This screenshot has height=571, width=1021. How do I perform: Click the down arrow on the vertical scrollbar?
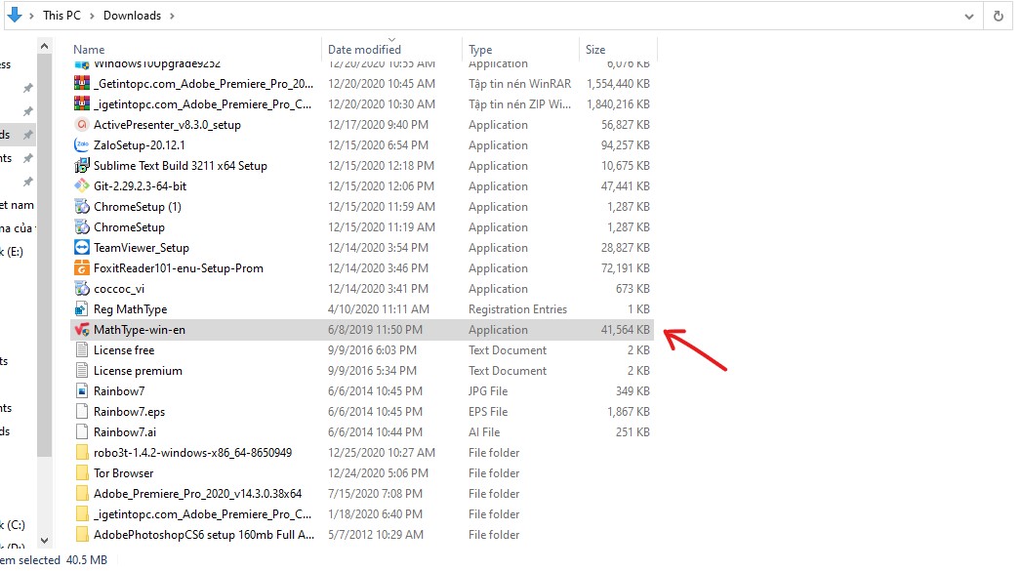(44, 538)
